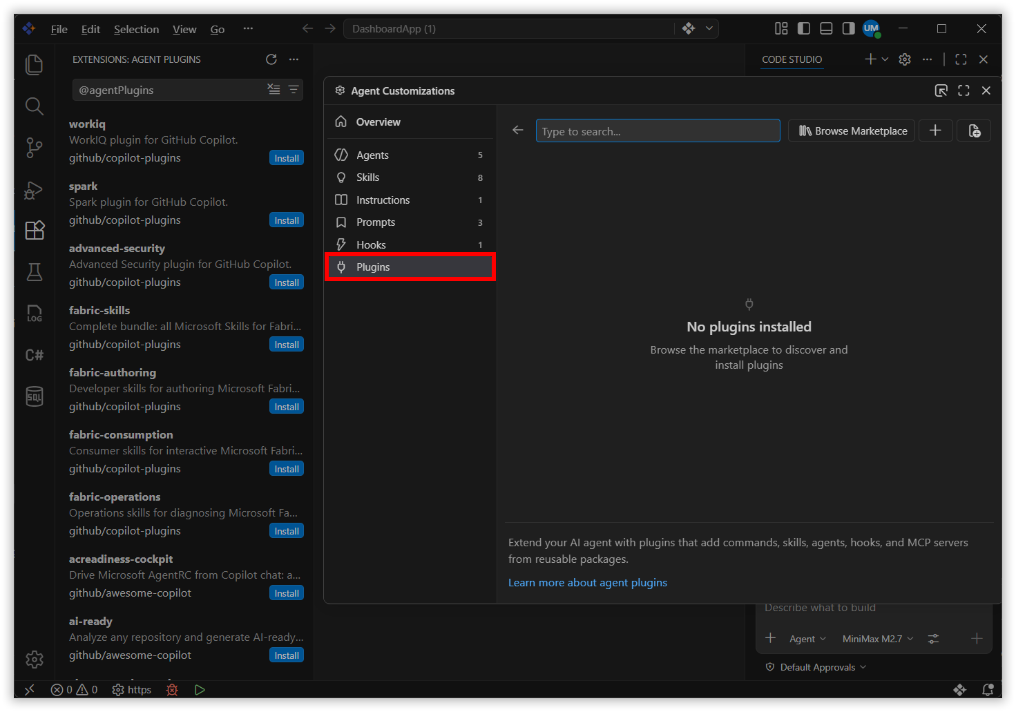The image size is (1016, 712).
Task: Select Hooks customization category
Action: pyautogui.click(x=410, y=245)
